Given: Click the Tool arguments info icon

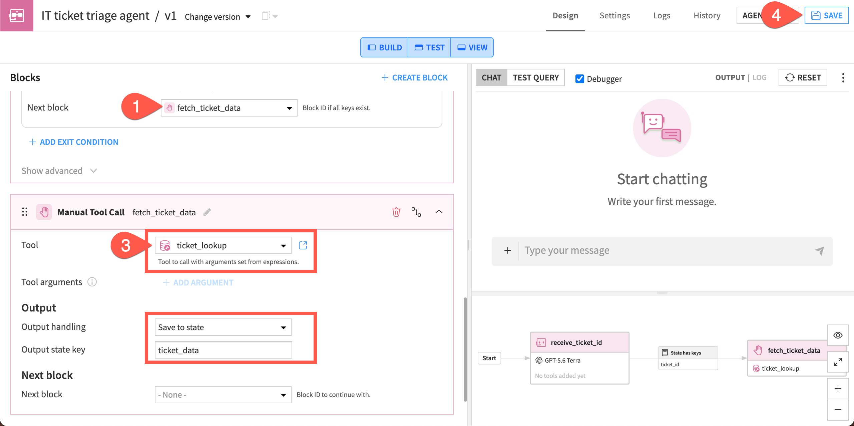Looking at the screenshot, I should (92, 282).
